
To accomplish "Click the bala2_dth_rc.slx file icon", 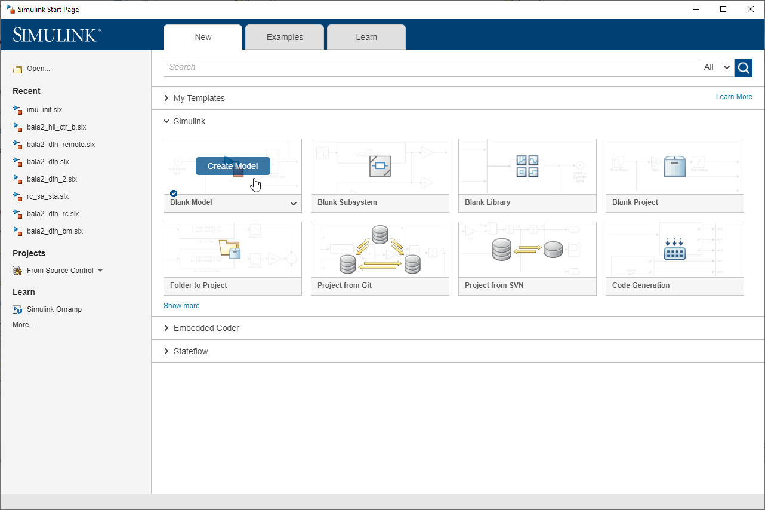I will (17, 214).
